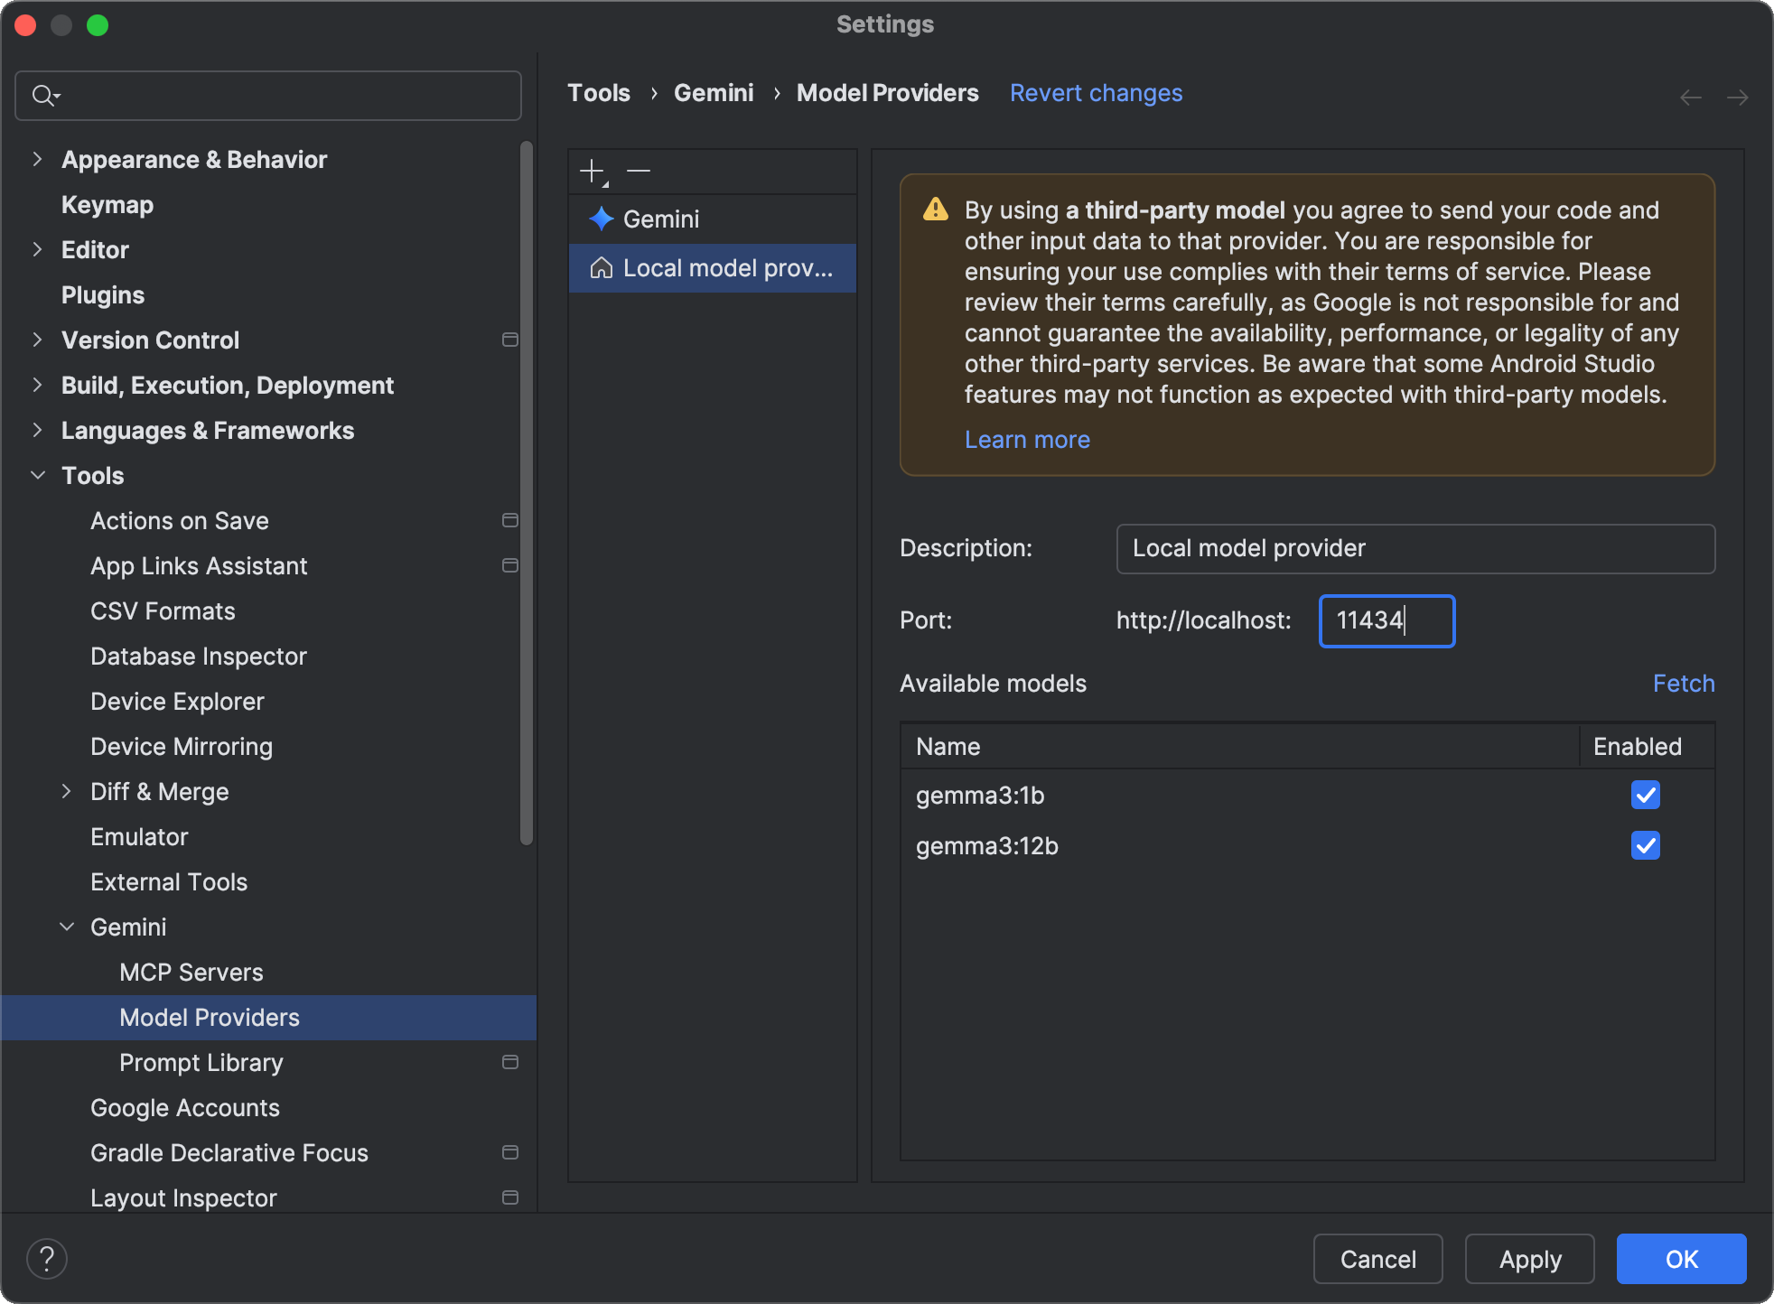
Task: Open Prompt Library settings
Action: point(201,1063)
